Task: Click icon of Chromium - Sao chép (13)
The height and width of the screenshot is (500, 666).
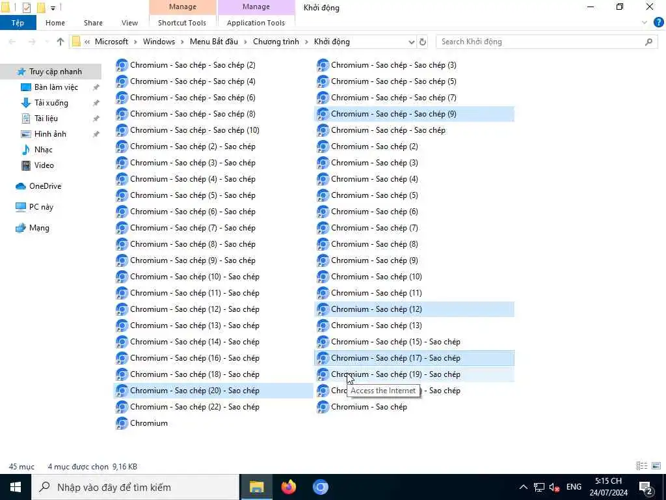Action: point(323,326)
